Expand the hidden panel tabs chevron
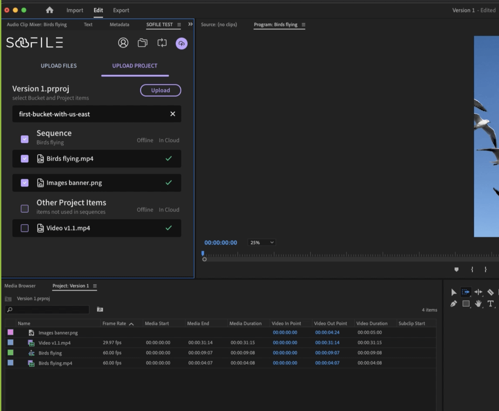The height and width of the screenshot is (411, 499). pos(190,24)
